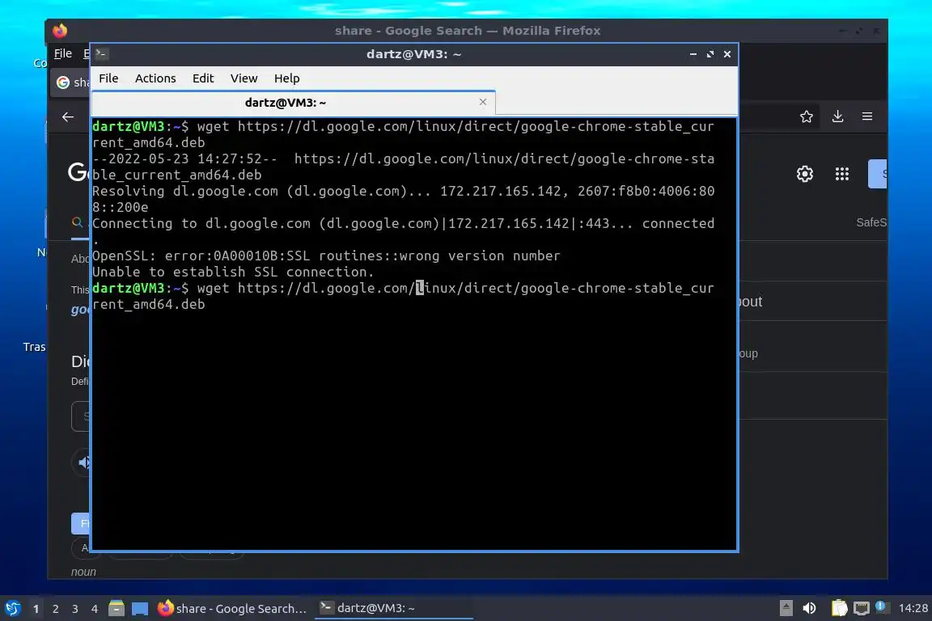Open the terminal Edit menu
This screenshot has width=932, height=621.
[x=203, y=78]
